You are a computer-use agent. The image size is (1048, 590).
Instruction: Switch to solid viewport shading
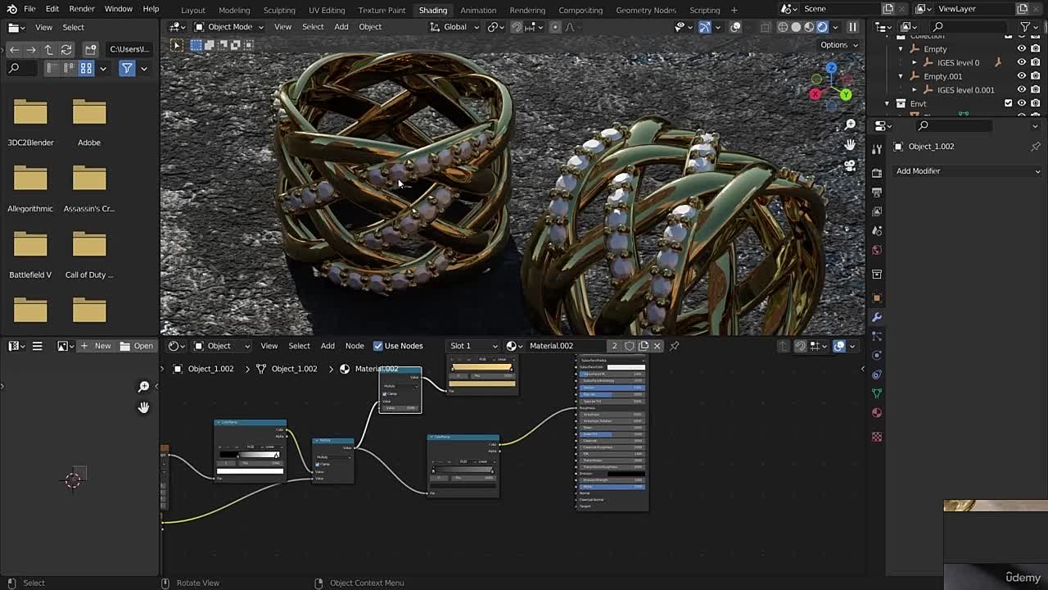[796, 27]
